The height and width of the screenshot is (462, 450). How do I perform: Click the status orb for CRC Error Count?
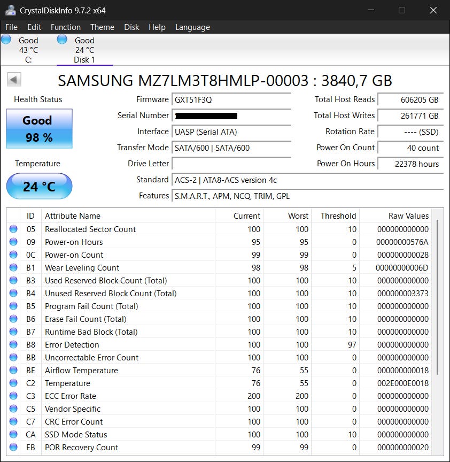click(x=13, y=421)
